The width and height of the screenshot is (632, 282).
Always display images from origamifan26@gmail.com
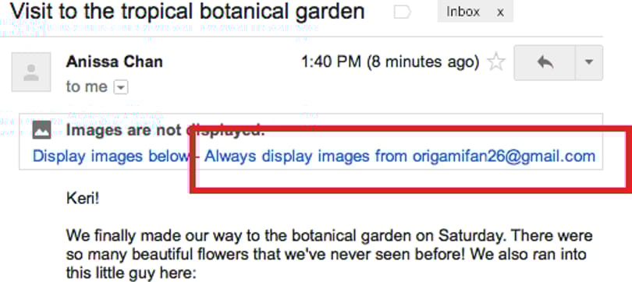tap(399, 156)
